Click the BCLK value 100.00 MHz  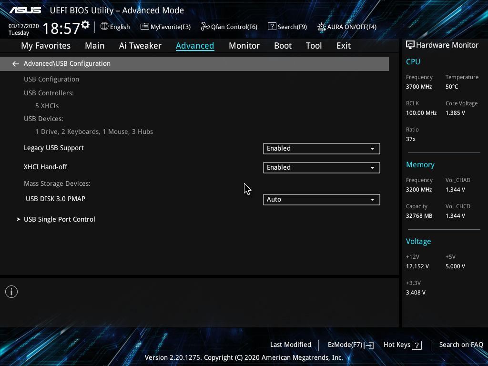[x=421, y=113]
